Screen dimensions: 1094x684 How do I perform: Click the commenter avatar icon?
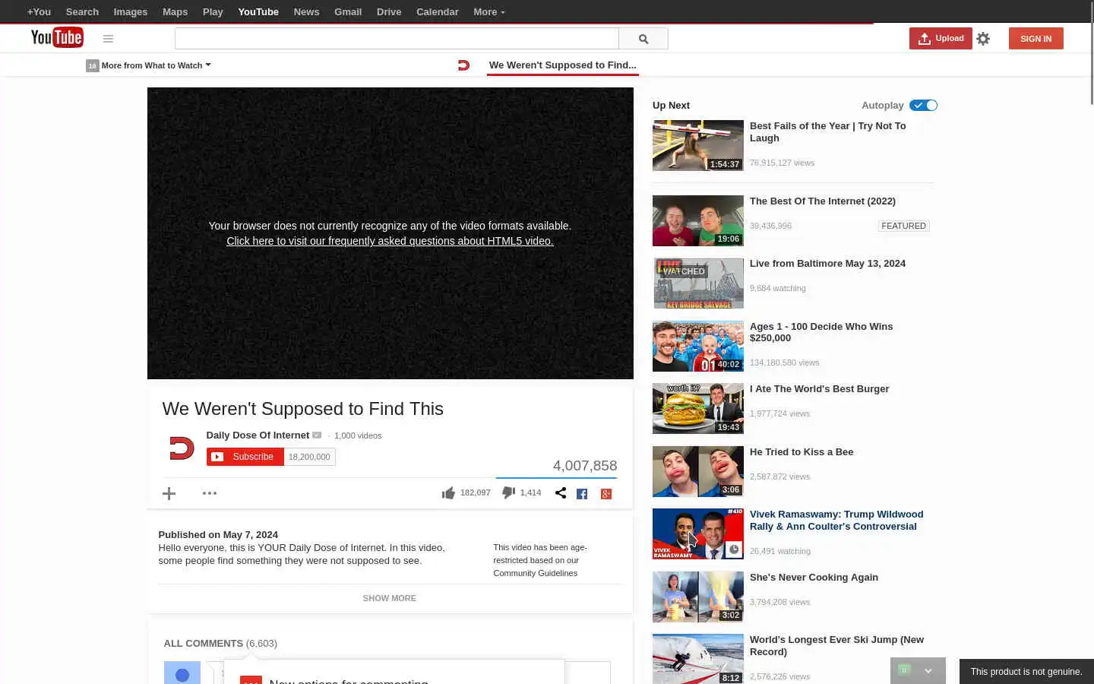pos(182,673)
